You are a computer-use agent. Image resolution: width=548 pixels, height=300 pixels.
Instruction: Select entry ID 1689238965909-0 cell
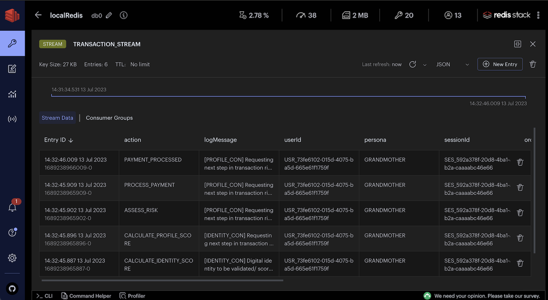click(79, 189)
